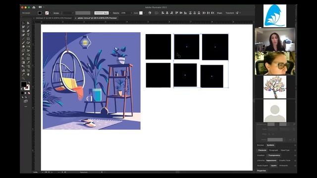Select the Artboard tool
Screen dimensions: 317x178
pyautogui.click(x=28, y=70)
